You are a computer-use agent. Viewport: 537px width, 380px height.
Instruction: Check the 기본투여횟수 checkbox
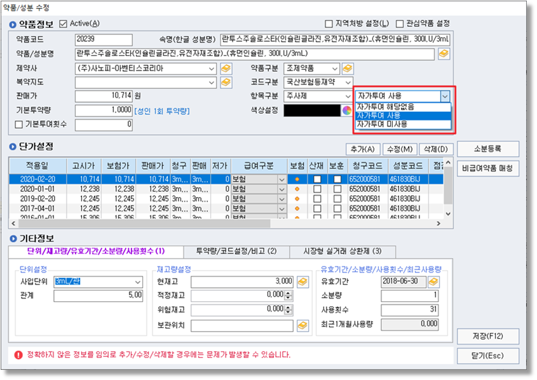(x=18, y=125)
